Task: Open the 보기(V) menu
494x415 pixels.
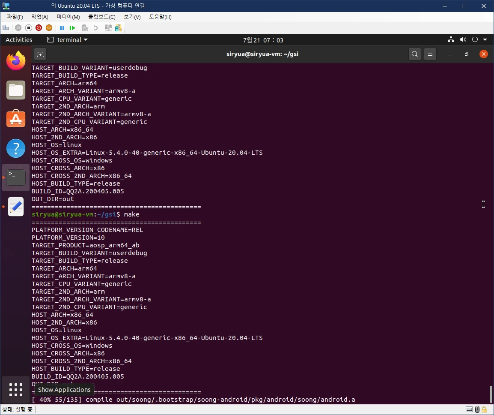Action: coord(132,17)
